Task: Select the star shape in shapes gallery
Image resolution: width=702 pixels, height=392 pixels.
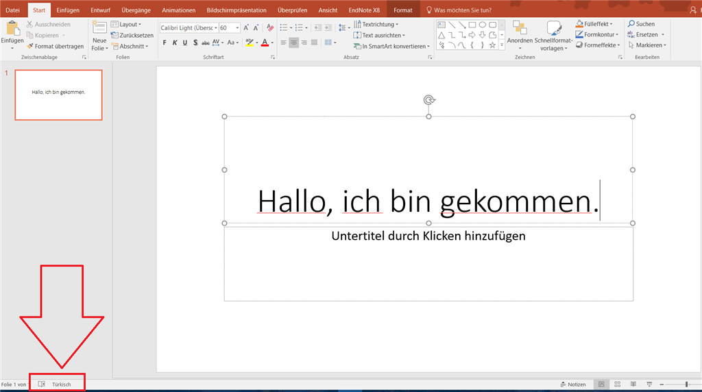Action: 493,45
